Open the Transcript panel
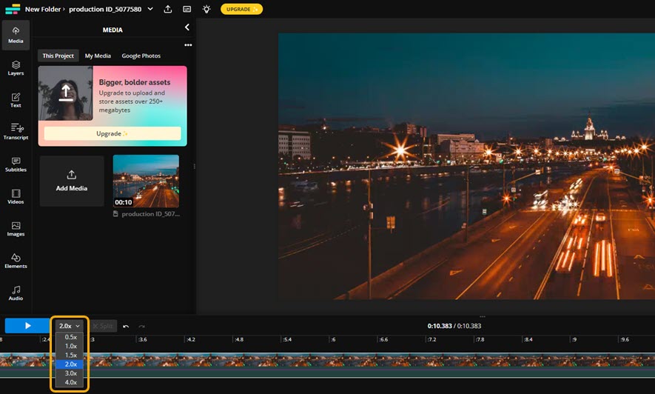The width and height of the screenshot is (655, 394). (x=16, y=132)
